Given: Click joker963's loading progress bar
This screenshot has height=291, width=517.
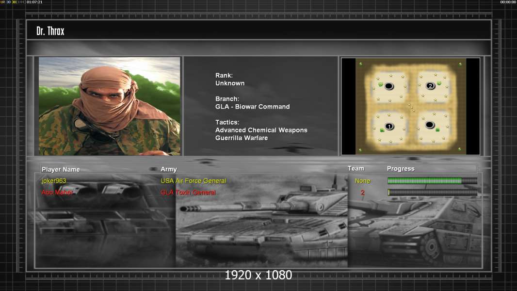Looking at the screenshot, I should [x=432, y=180].
